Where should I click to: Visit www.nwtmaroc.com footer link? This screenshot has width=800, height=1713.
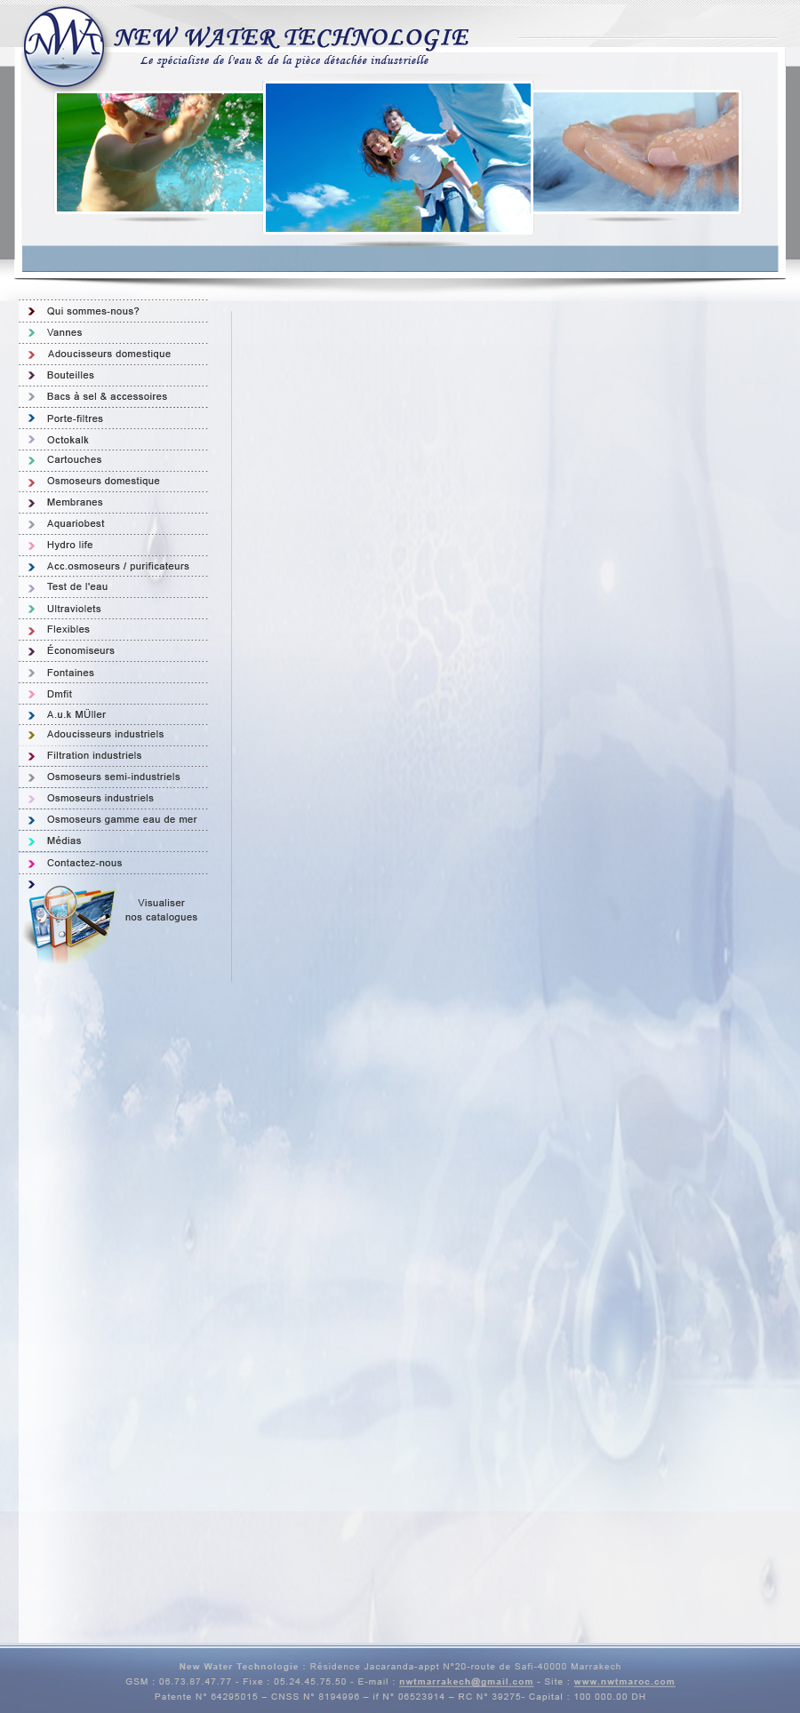624,1682
